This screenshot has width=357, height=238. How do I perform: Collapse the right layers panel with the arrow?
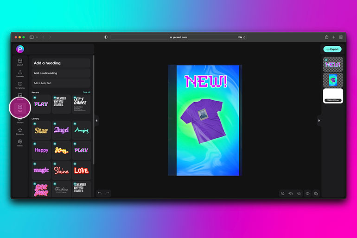(x=319, y=121)
